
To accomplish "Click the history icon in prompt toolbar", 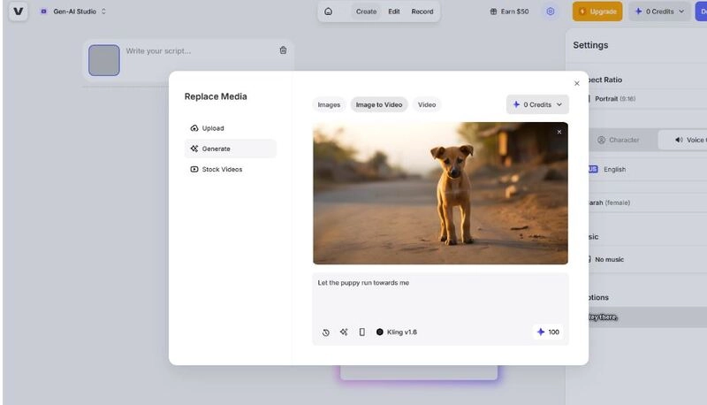I will [325, 332].
